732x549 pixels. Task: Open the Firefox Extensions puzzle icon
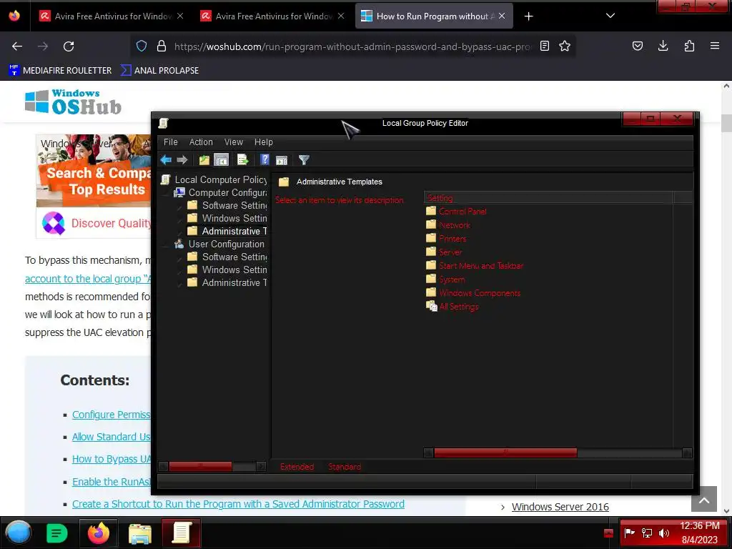tap(689, 46)
